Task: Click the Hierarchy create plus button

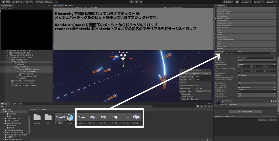Action: (x=2, y=8)
